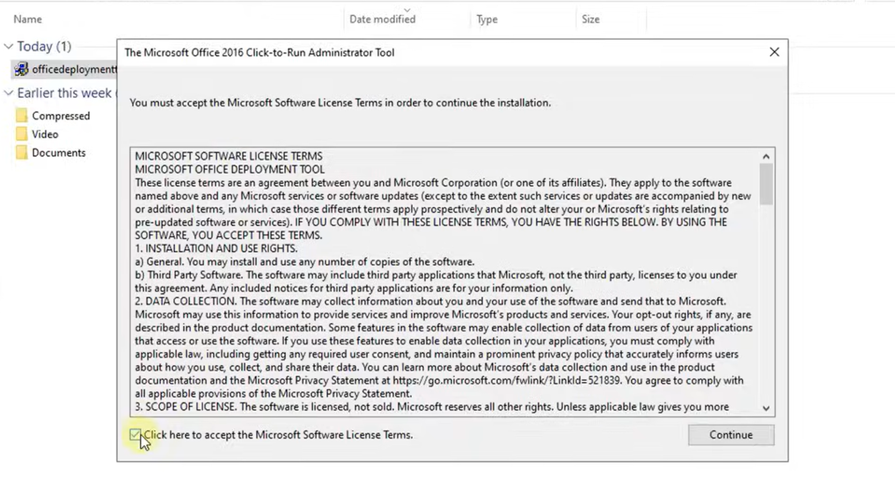Click the 'Today (1)' group label

pos(44,46)
